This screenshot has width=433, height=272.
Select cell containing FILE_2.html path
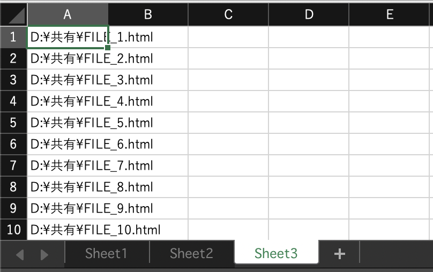coord(68,58)
